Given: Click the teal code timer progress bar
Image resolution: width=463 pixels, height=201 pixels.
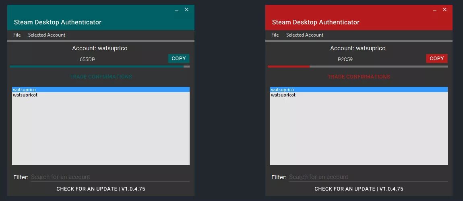Looking at the screenshot, I should (99, 67).
